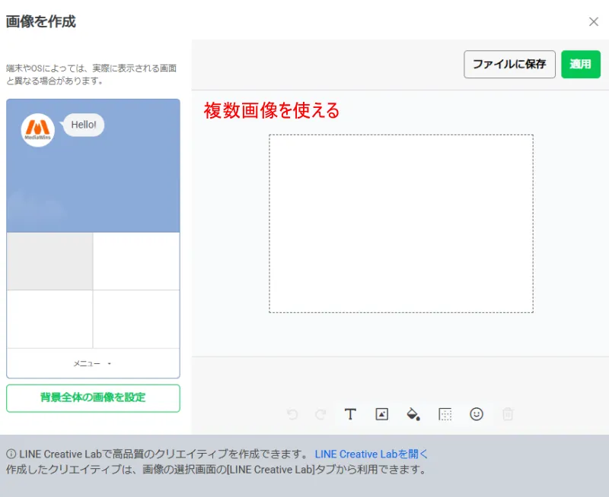Select the border frame tool
This screenshot has width=609, height=497.
445,414
